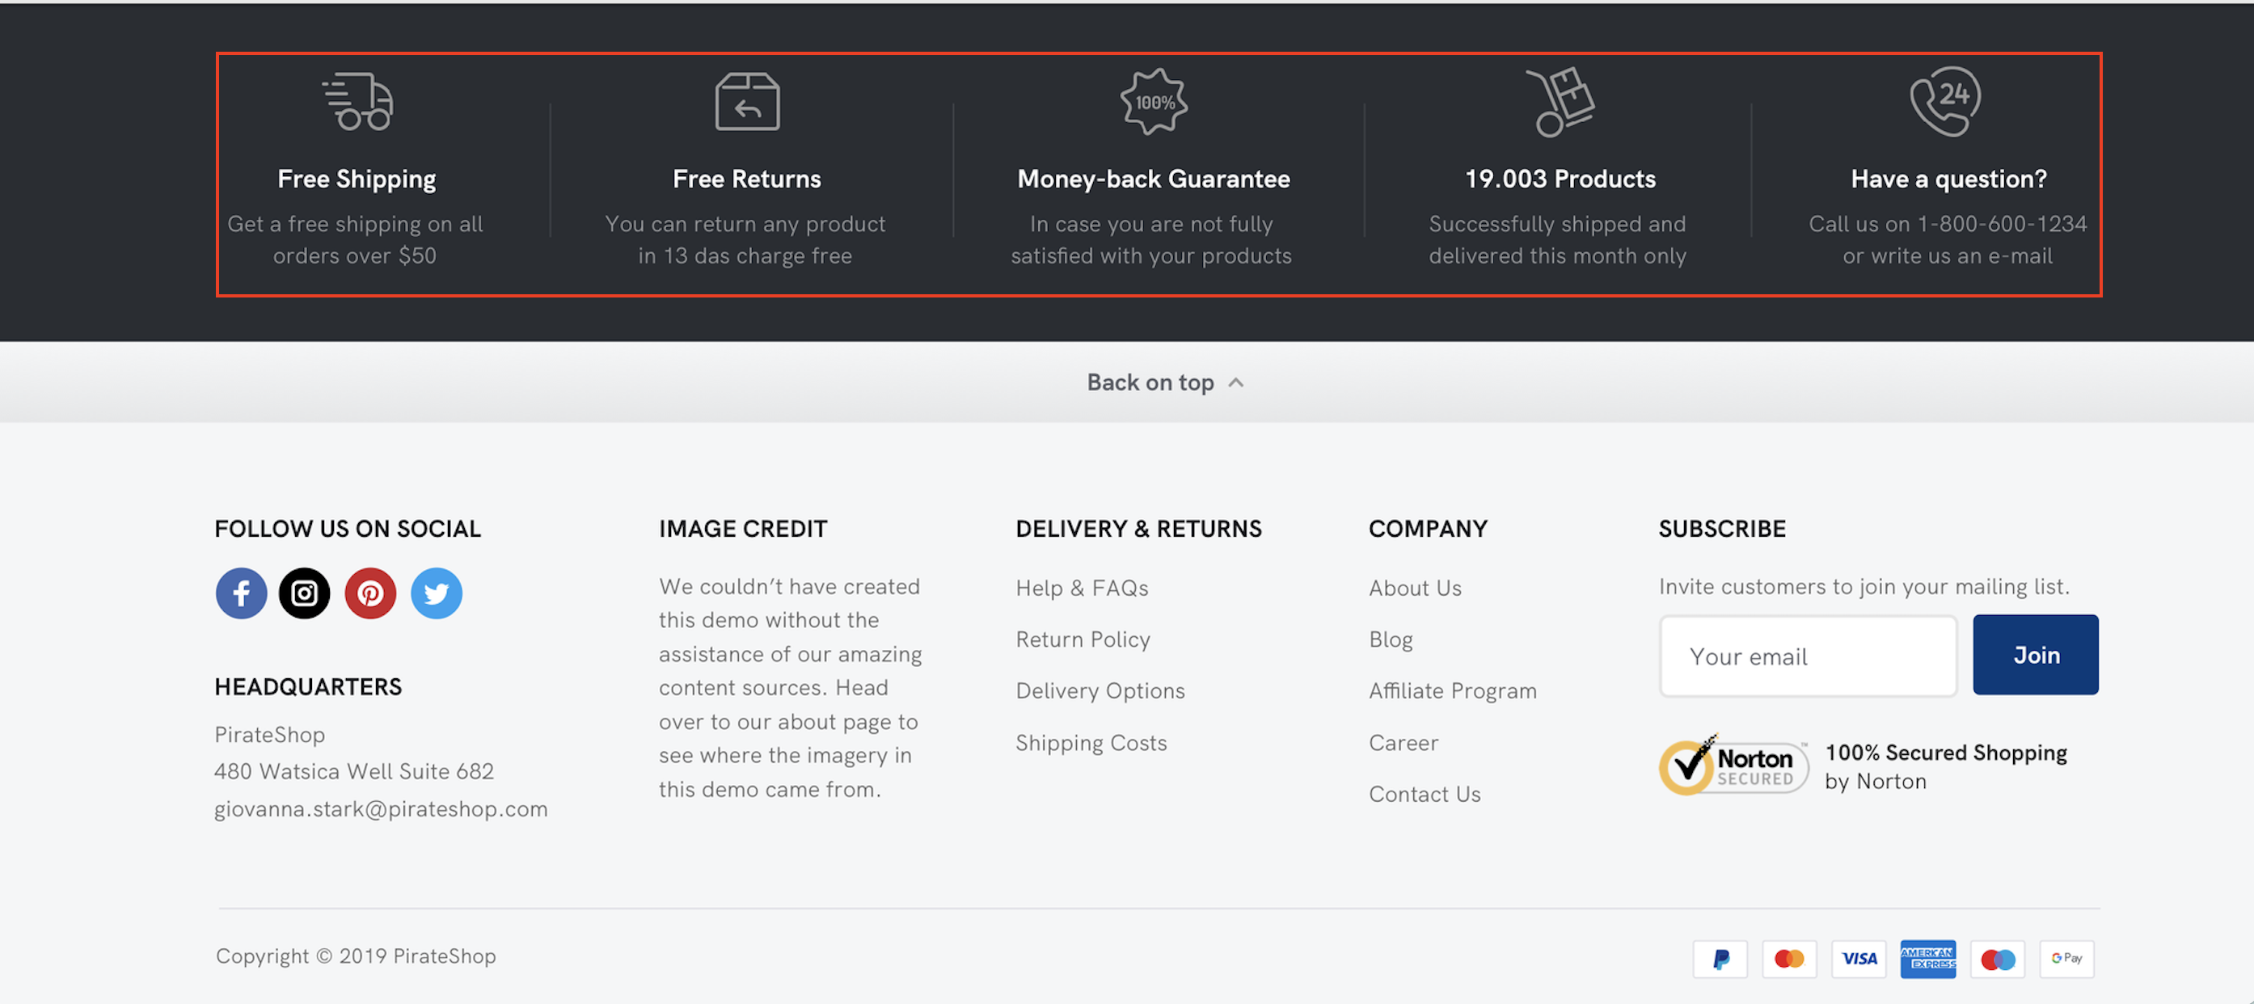Focus the Your email input field

point(1808,656)
